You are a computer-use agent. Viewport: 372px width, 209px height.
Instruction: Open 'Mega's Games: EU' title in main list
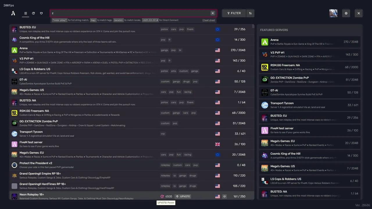32,153
